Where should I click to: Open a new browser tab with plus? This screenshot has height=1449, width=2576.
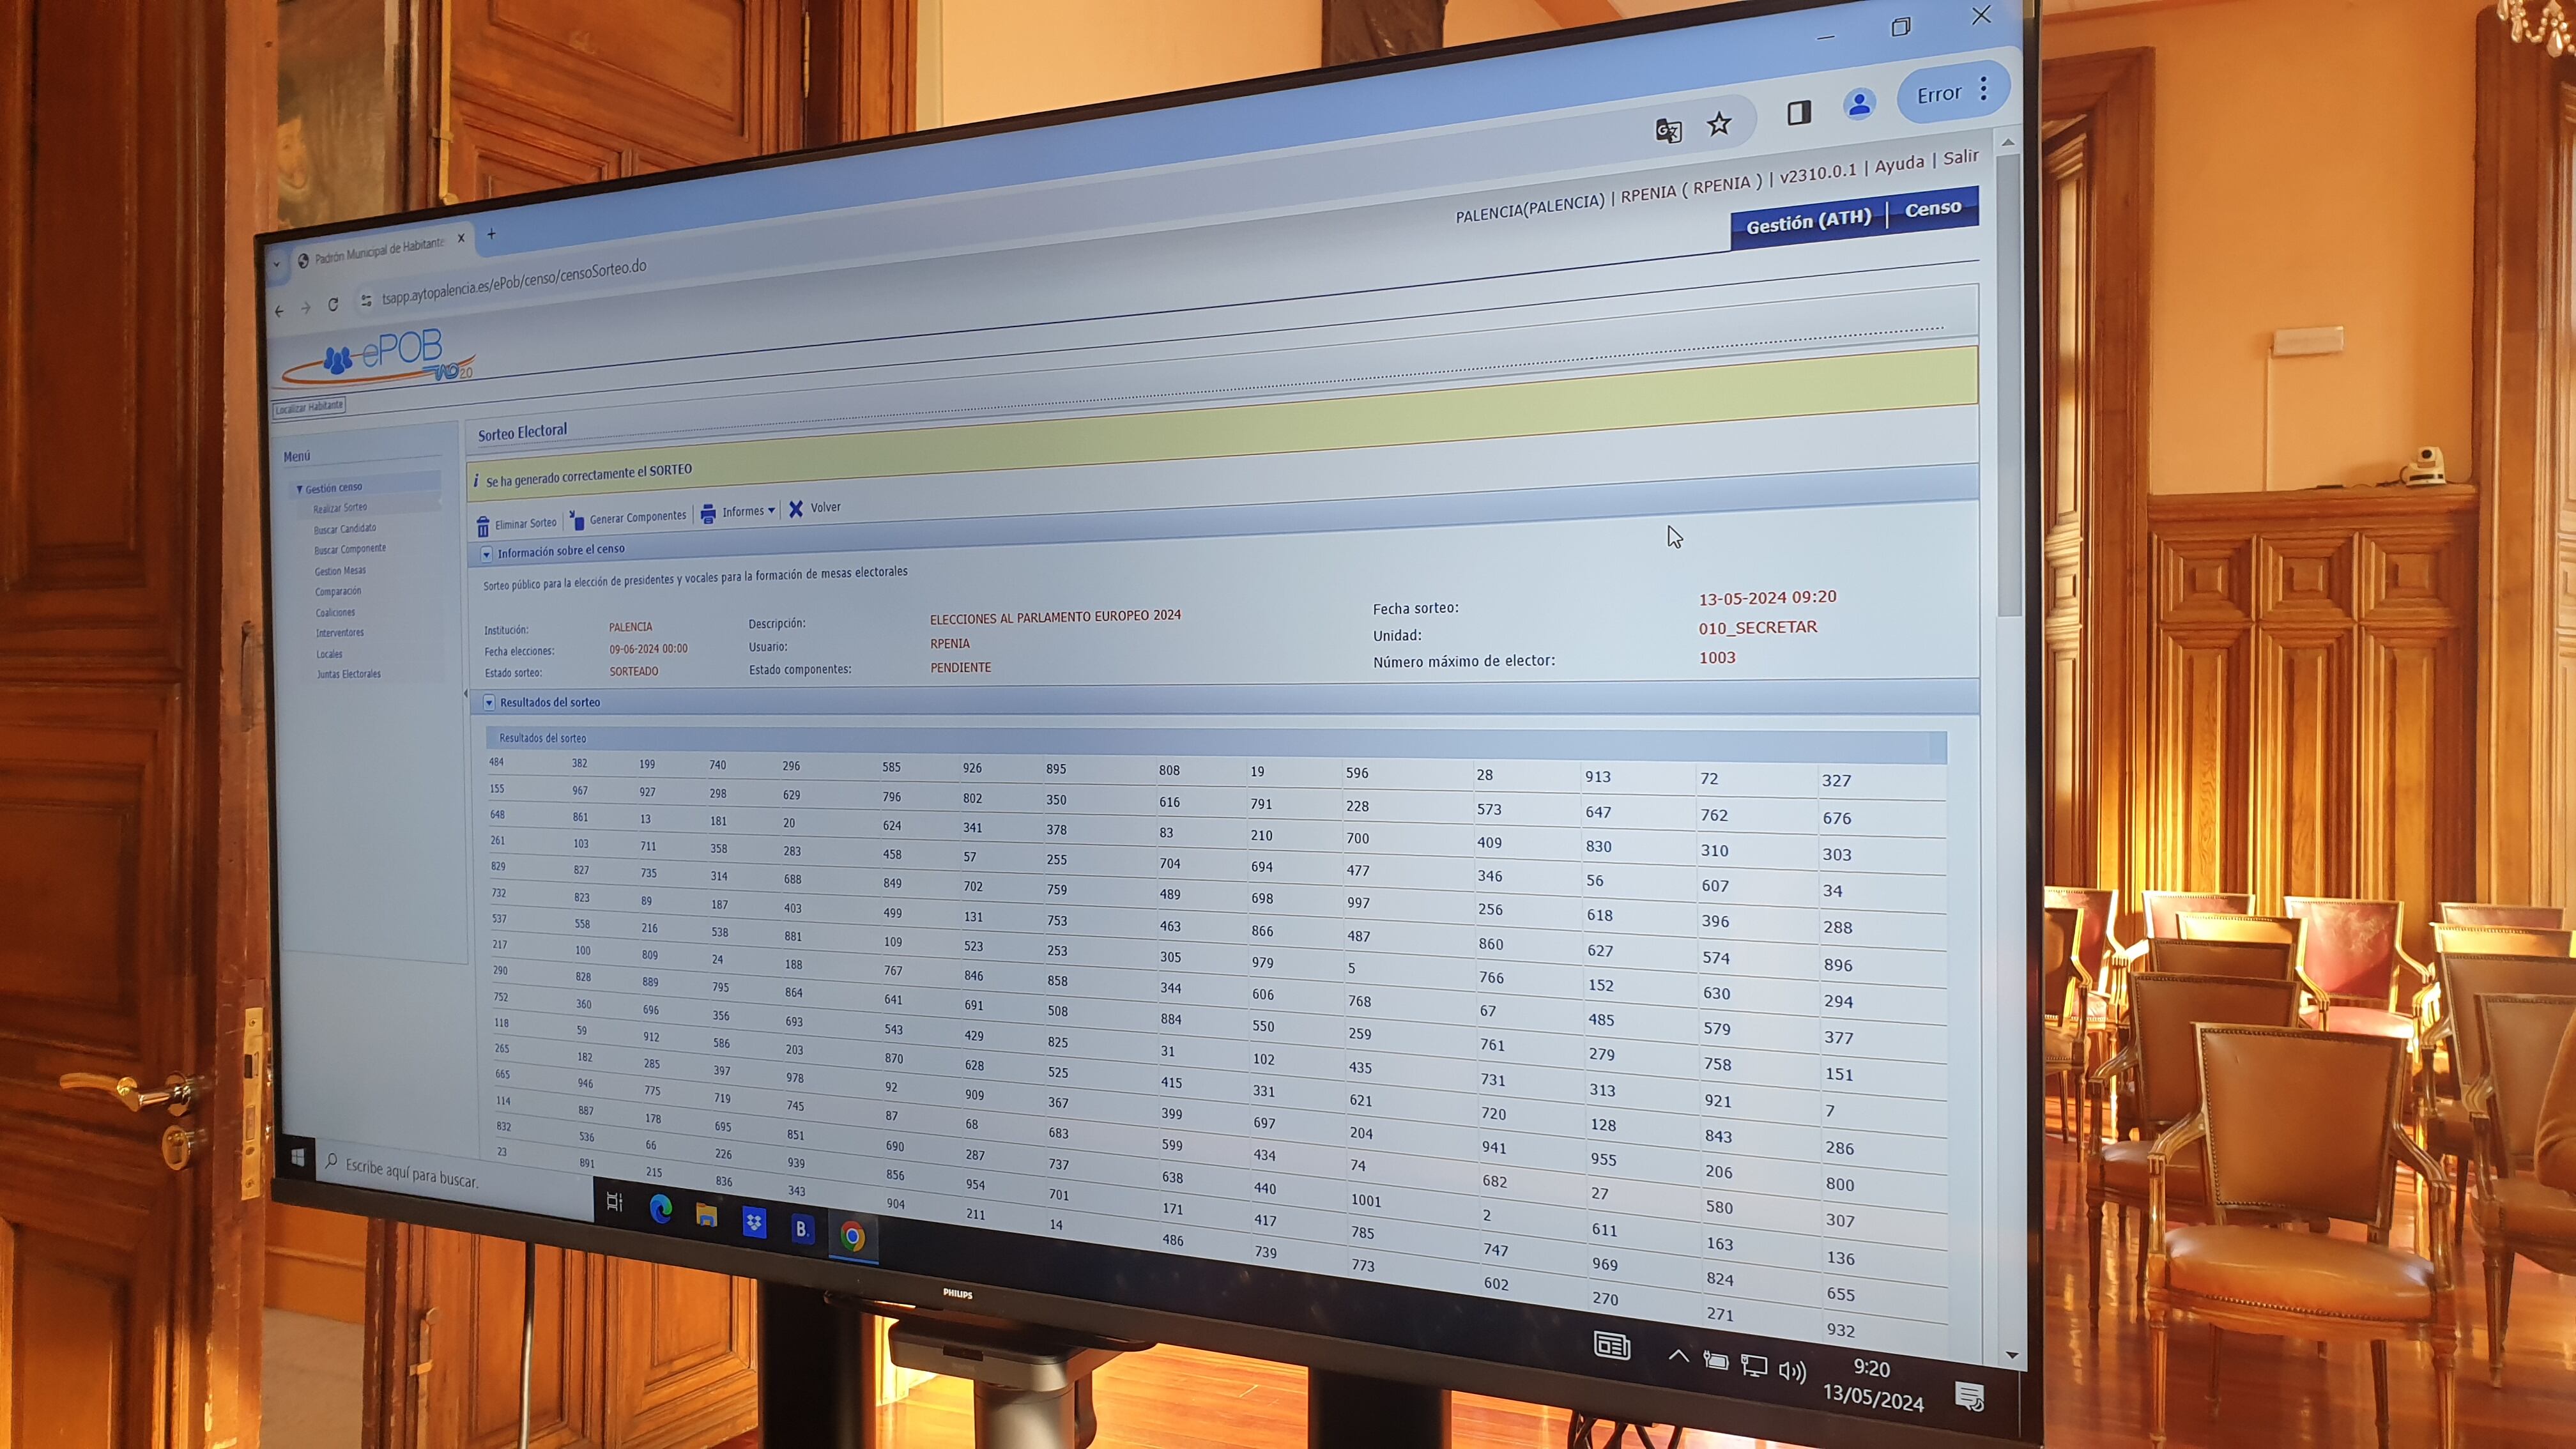pos(491,234)
